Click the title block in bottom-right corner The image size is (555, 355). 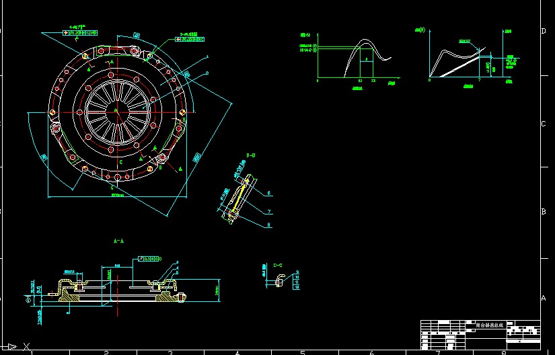tap(480, 334)
